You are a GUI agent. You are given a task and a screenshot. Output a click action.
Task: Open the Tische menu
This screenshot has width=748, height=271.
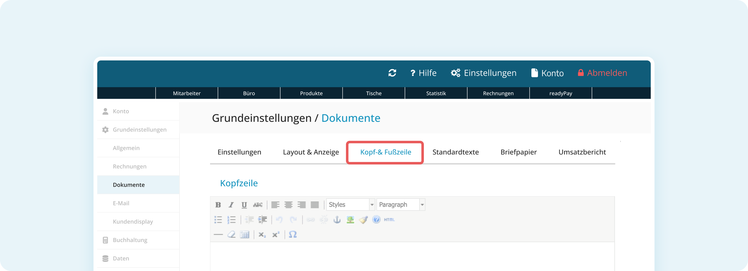[374, 93]
